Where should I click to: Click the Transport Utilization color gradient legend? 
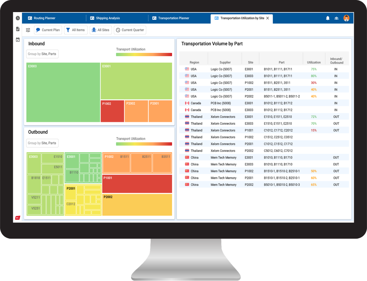[x=144, y=54]
